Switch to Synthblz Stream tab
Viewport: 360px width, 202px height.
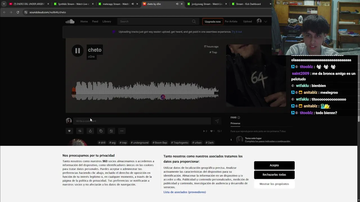pos(74,4)
